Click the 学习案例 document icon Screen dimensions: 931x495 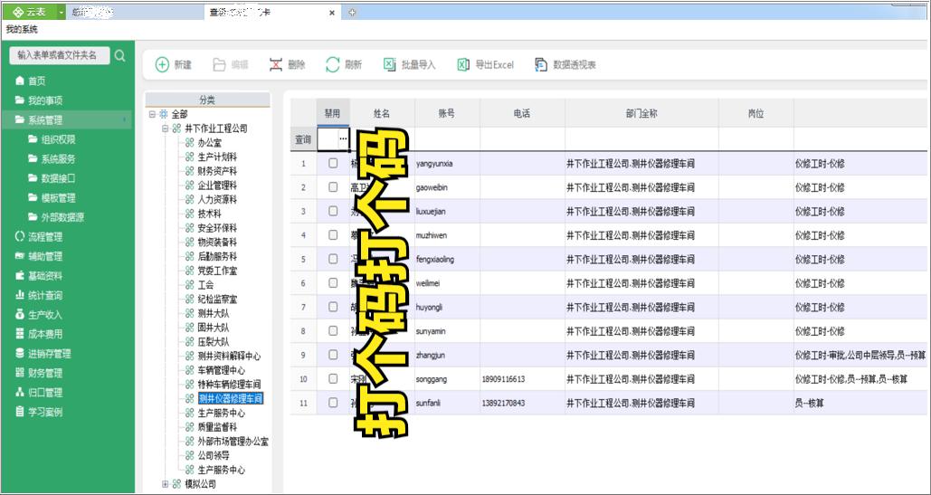tap(20, 412)
